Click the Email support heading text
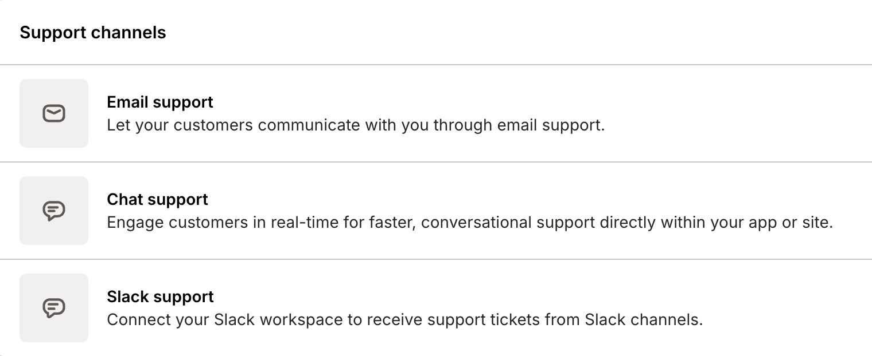 click(159, 102)
